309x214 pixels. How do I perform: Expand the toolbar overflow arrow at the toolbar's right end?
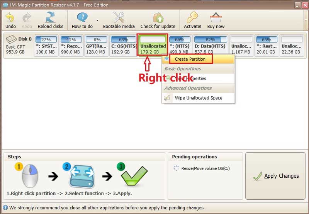tap(306, 20)
